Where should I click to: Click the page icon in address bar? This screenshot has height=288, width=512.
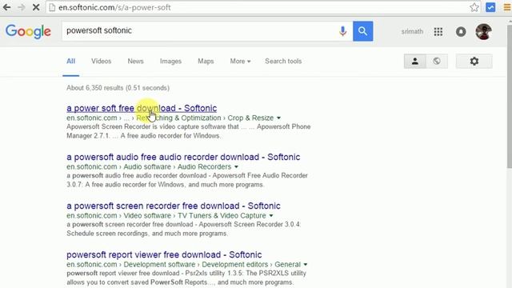click(52, 7)
